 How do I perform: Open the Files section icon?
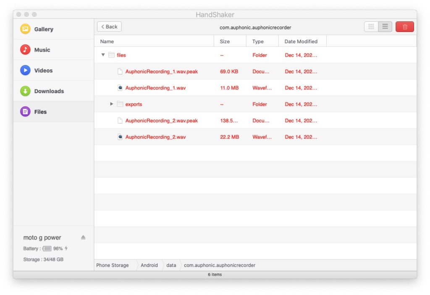[25, 112]
